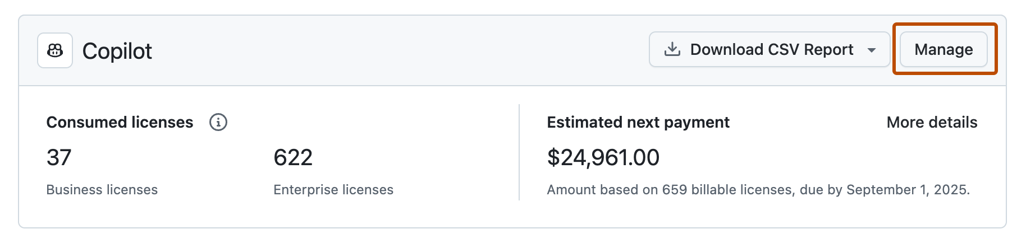Click the vertical divider between license and payment sections

point(519,152)
